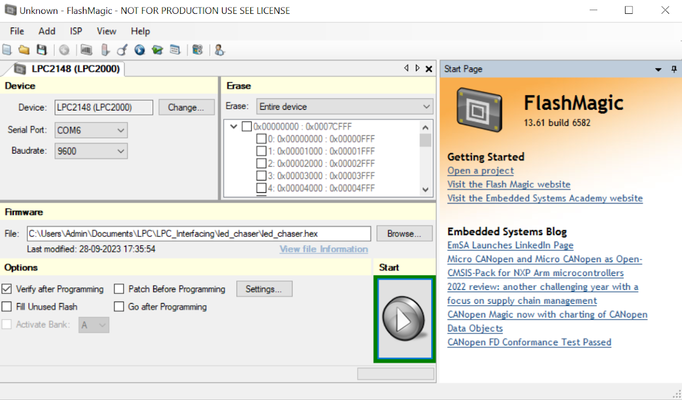Enable Fill Unused Flash option
Image resolution: width=682 pixels, height=400 pixels.
pos(7,307)
